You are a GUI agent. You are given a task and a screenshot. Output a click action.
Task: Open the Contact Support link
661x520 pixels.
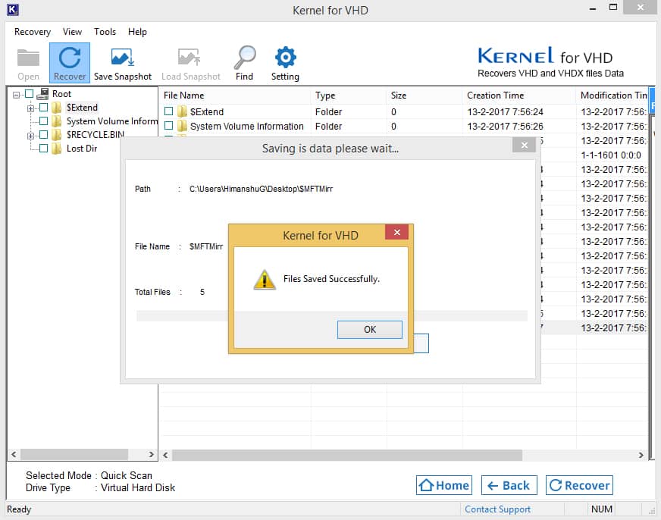(x=497, y=509)
